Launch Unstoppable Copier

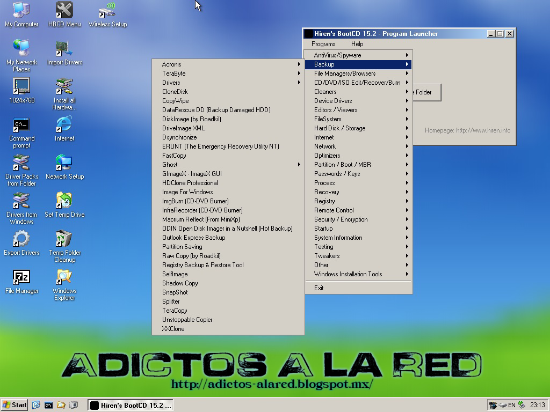pos(228,320)
